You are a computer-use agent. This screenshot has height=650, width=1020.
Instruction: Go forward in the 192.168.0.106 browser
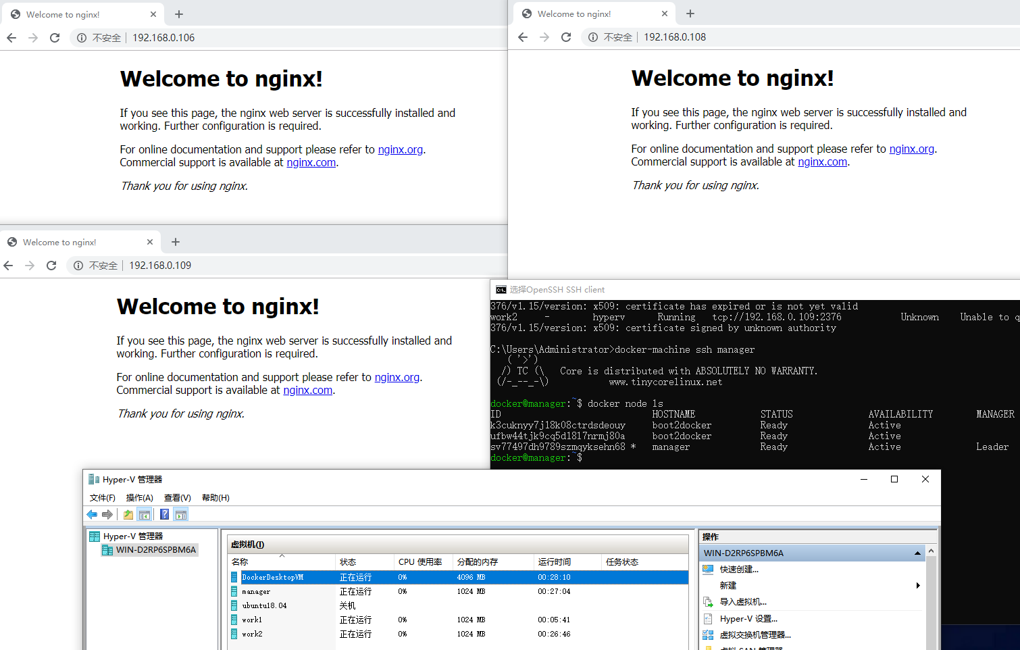(x=33, y=38)
